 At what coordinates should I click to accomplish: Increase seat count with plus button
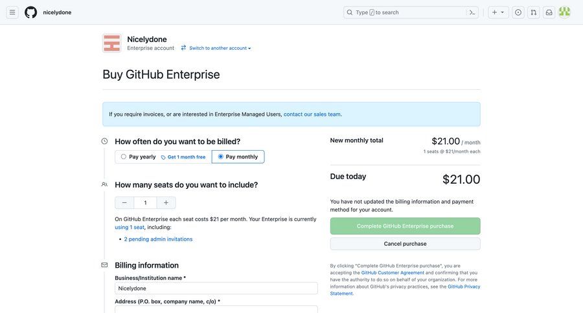click(x=166, y=202)
